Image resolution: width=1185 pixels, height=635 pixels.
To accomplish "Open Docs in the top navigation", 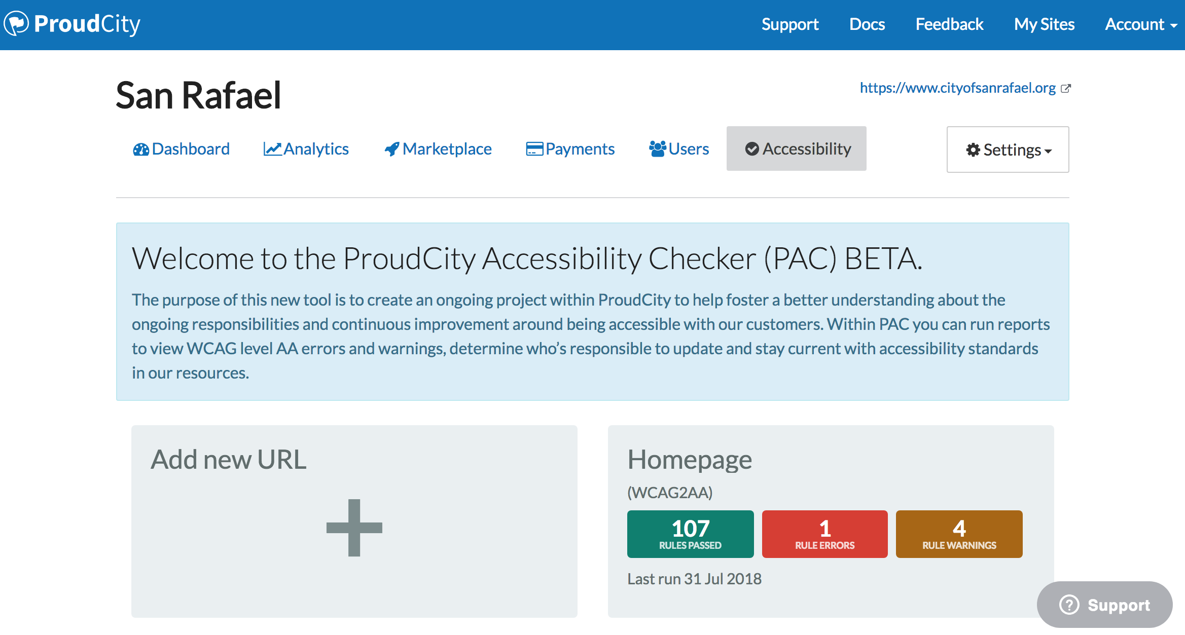I will tap(867, 24).
